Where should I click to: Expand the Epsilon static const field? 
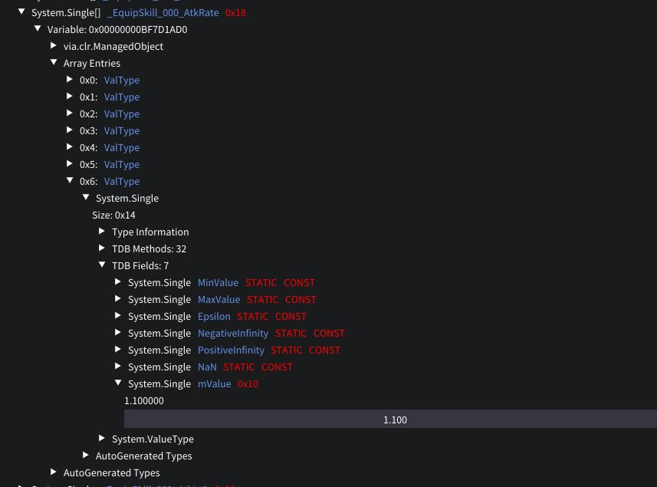tap(118, 316)
